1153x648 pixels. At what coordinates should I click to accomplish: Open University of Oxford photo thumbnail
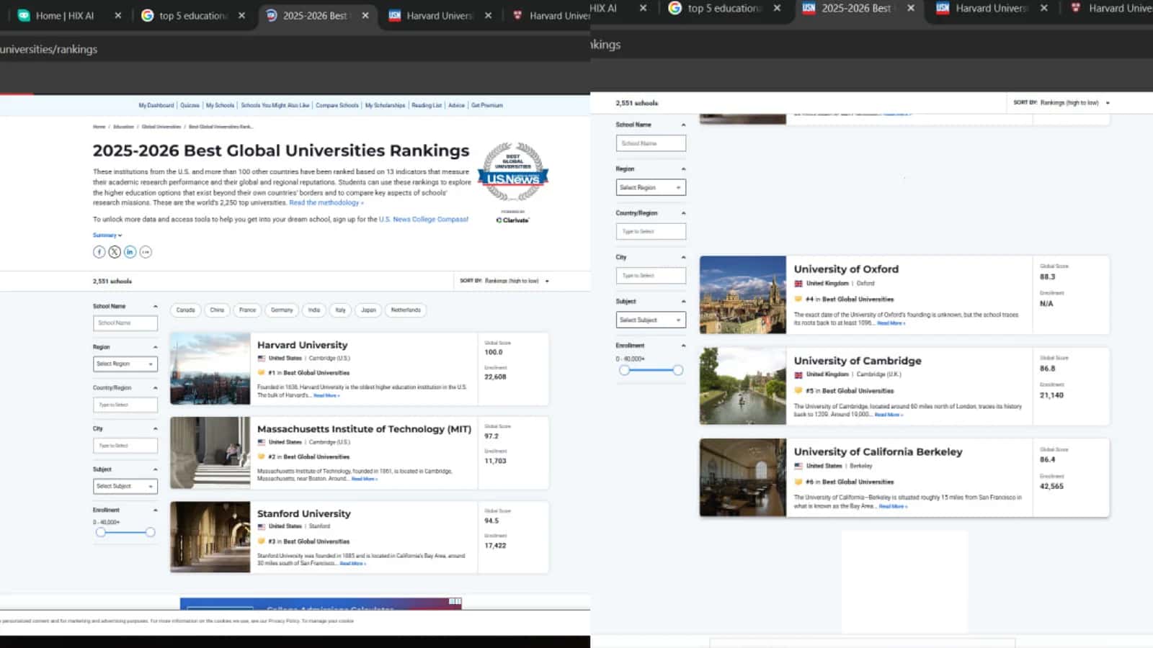tap(743, 295)
